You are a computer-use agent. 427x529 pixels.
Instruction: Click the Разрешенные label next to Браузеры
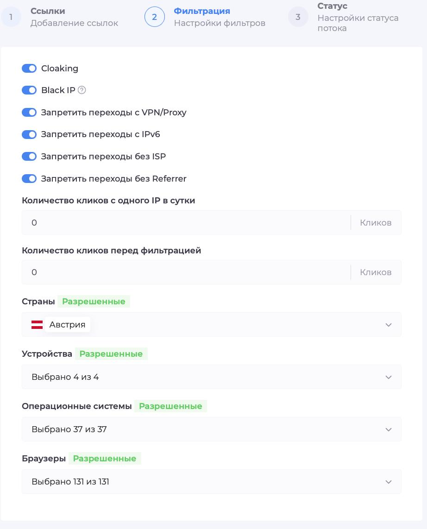[x=105, y=458]
